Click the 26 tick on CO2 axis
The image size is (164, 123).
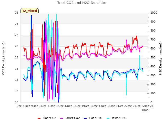click(16, 13)
